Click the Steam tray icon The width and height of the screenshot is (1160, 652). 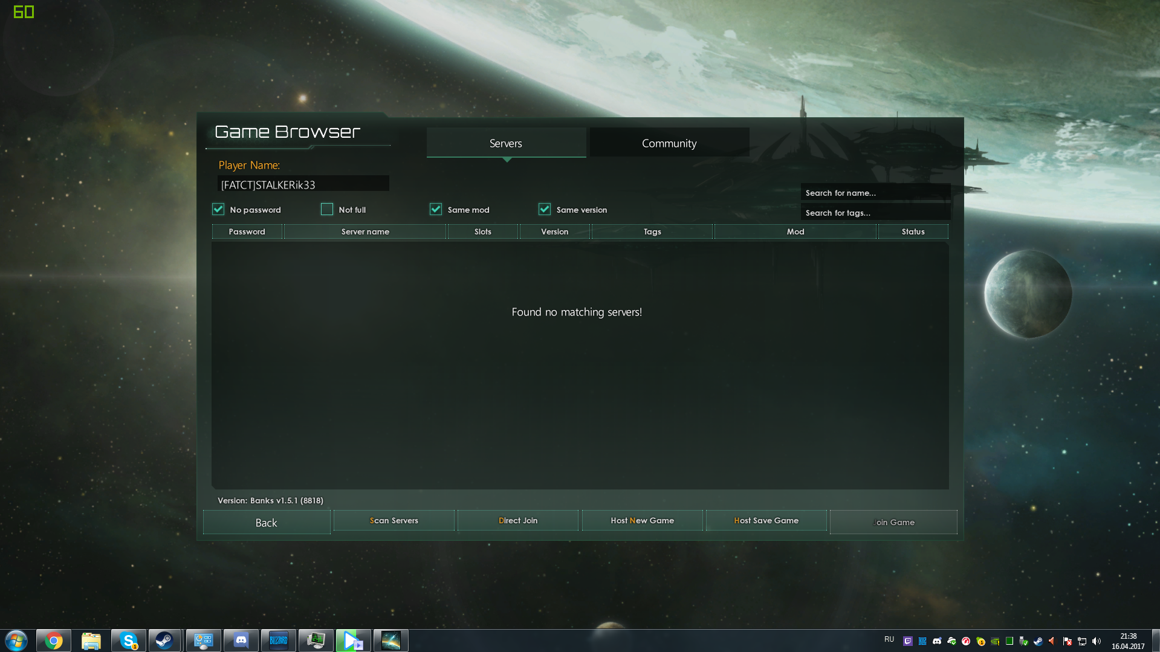point(1038,641)
